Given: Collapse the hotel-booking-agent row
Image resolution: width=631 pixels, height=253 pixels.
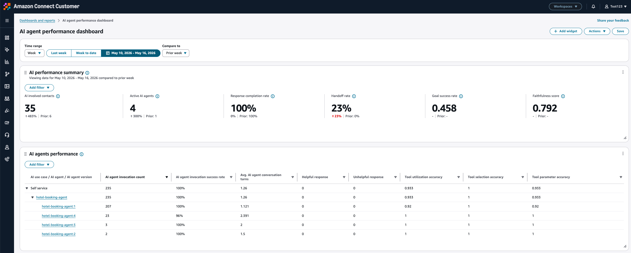Looking at the screenshot, I should (x=32, y=197).
